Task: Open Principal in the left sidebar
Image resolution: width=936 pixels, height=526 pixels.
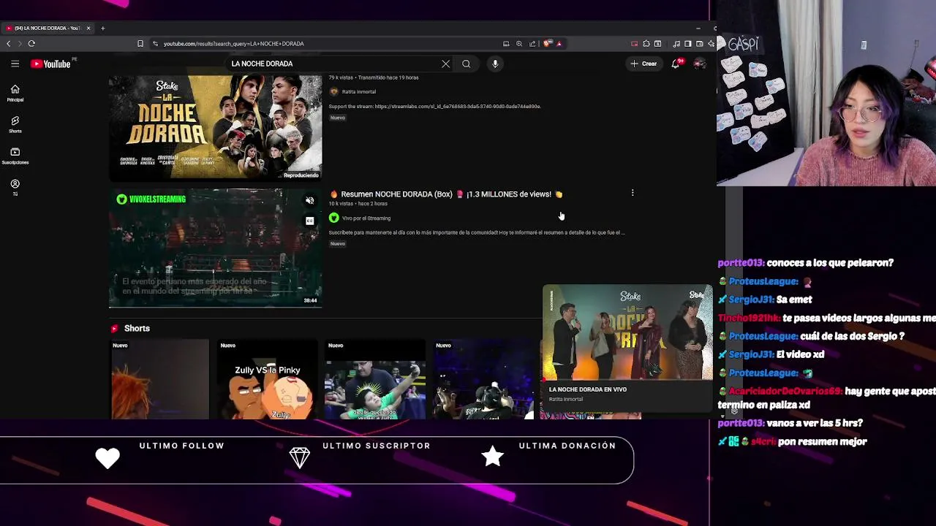Action: coord(15,94)
